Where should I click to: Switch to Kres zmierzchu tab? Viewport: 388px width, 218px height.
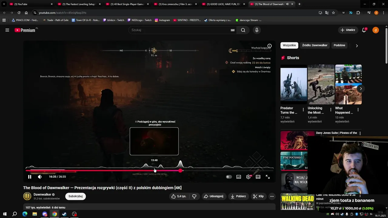pyautogui.click(x=175, y=4)
